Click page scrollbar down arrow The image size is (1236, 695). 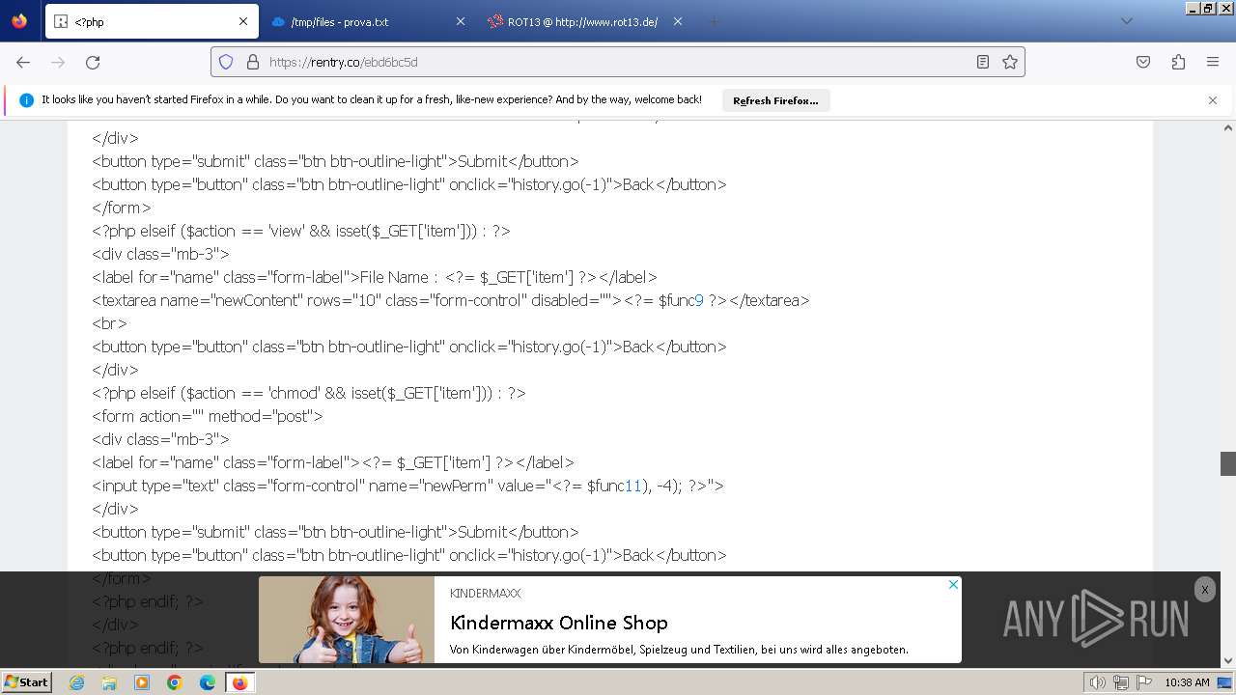pyautogui.click(x=1228, y=660)
